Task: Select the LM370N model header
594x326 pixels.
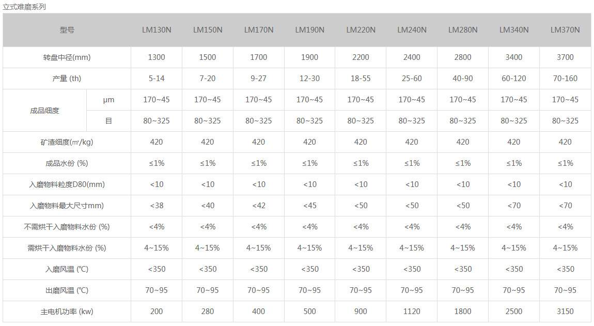Action: coord(565,30)
